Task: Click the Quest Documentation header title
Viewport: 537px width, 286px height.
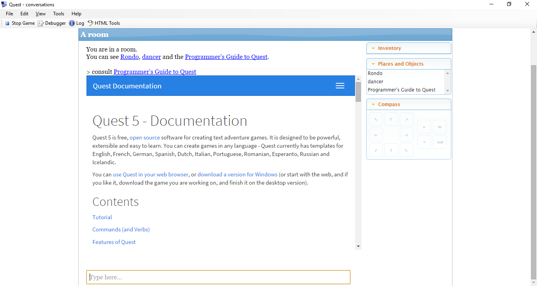Action: 127,86
